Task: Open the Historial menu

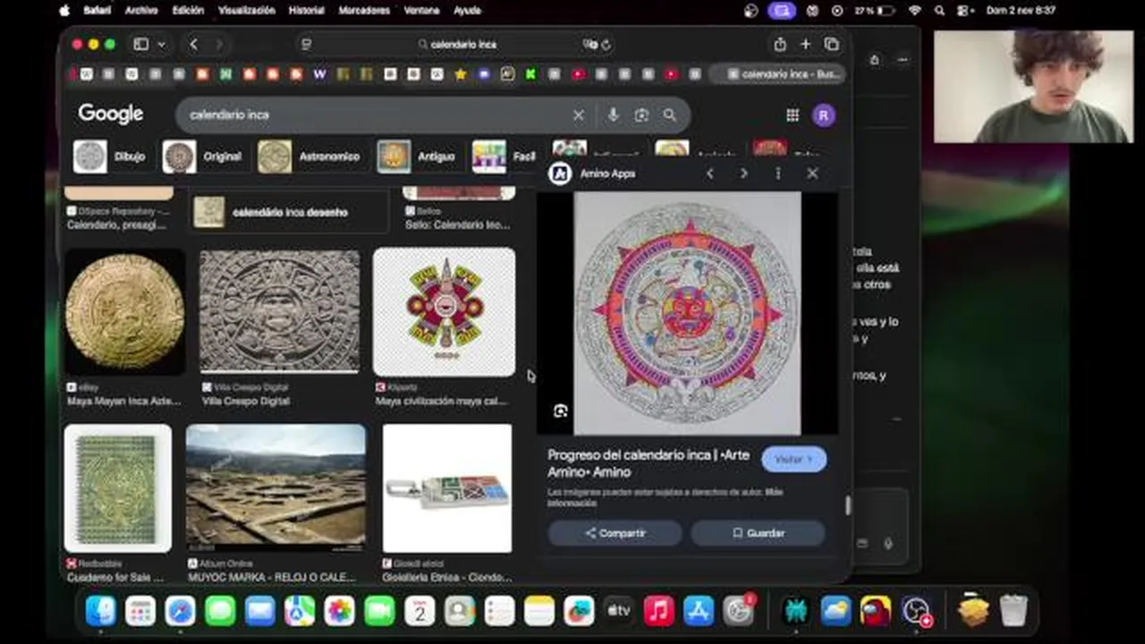Action: (x=306, y=11)
